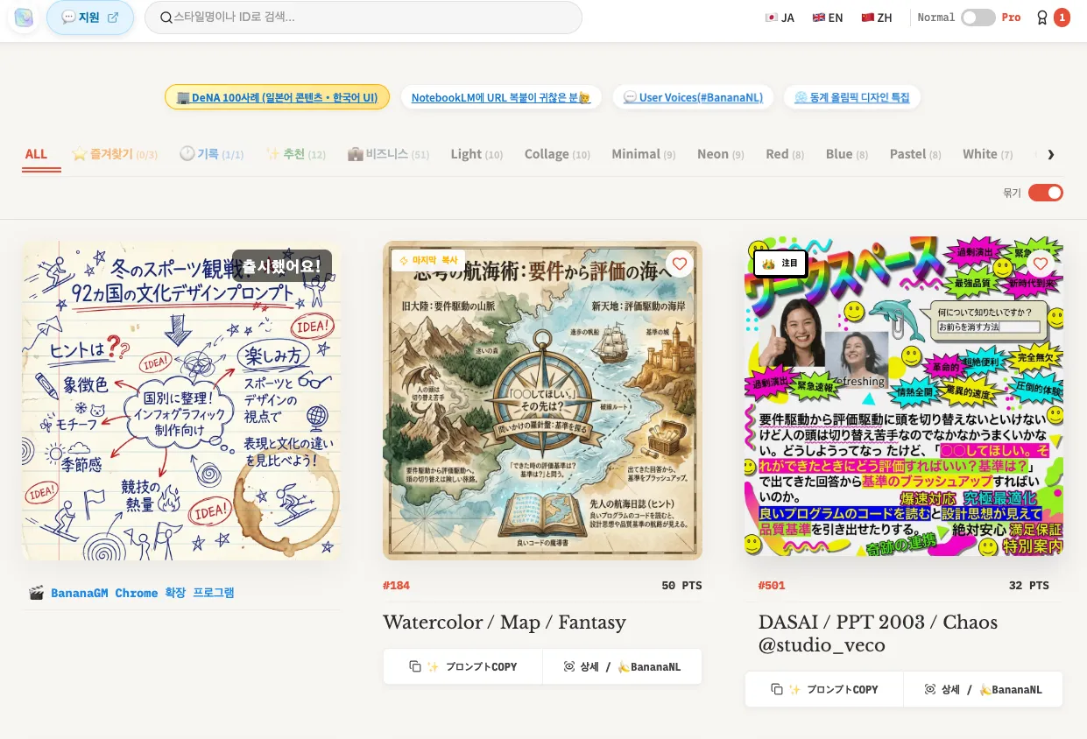Switch language to EN
This screenshot has height=739, width=1087.
click(x=828, y=18)
